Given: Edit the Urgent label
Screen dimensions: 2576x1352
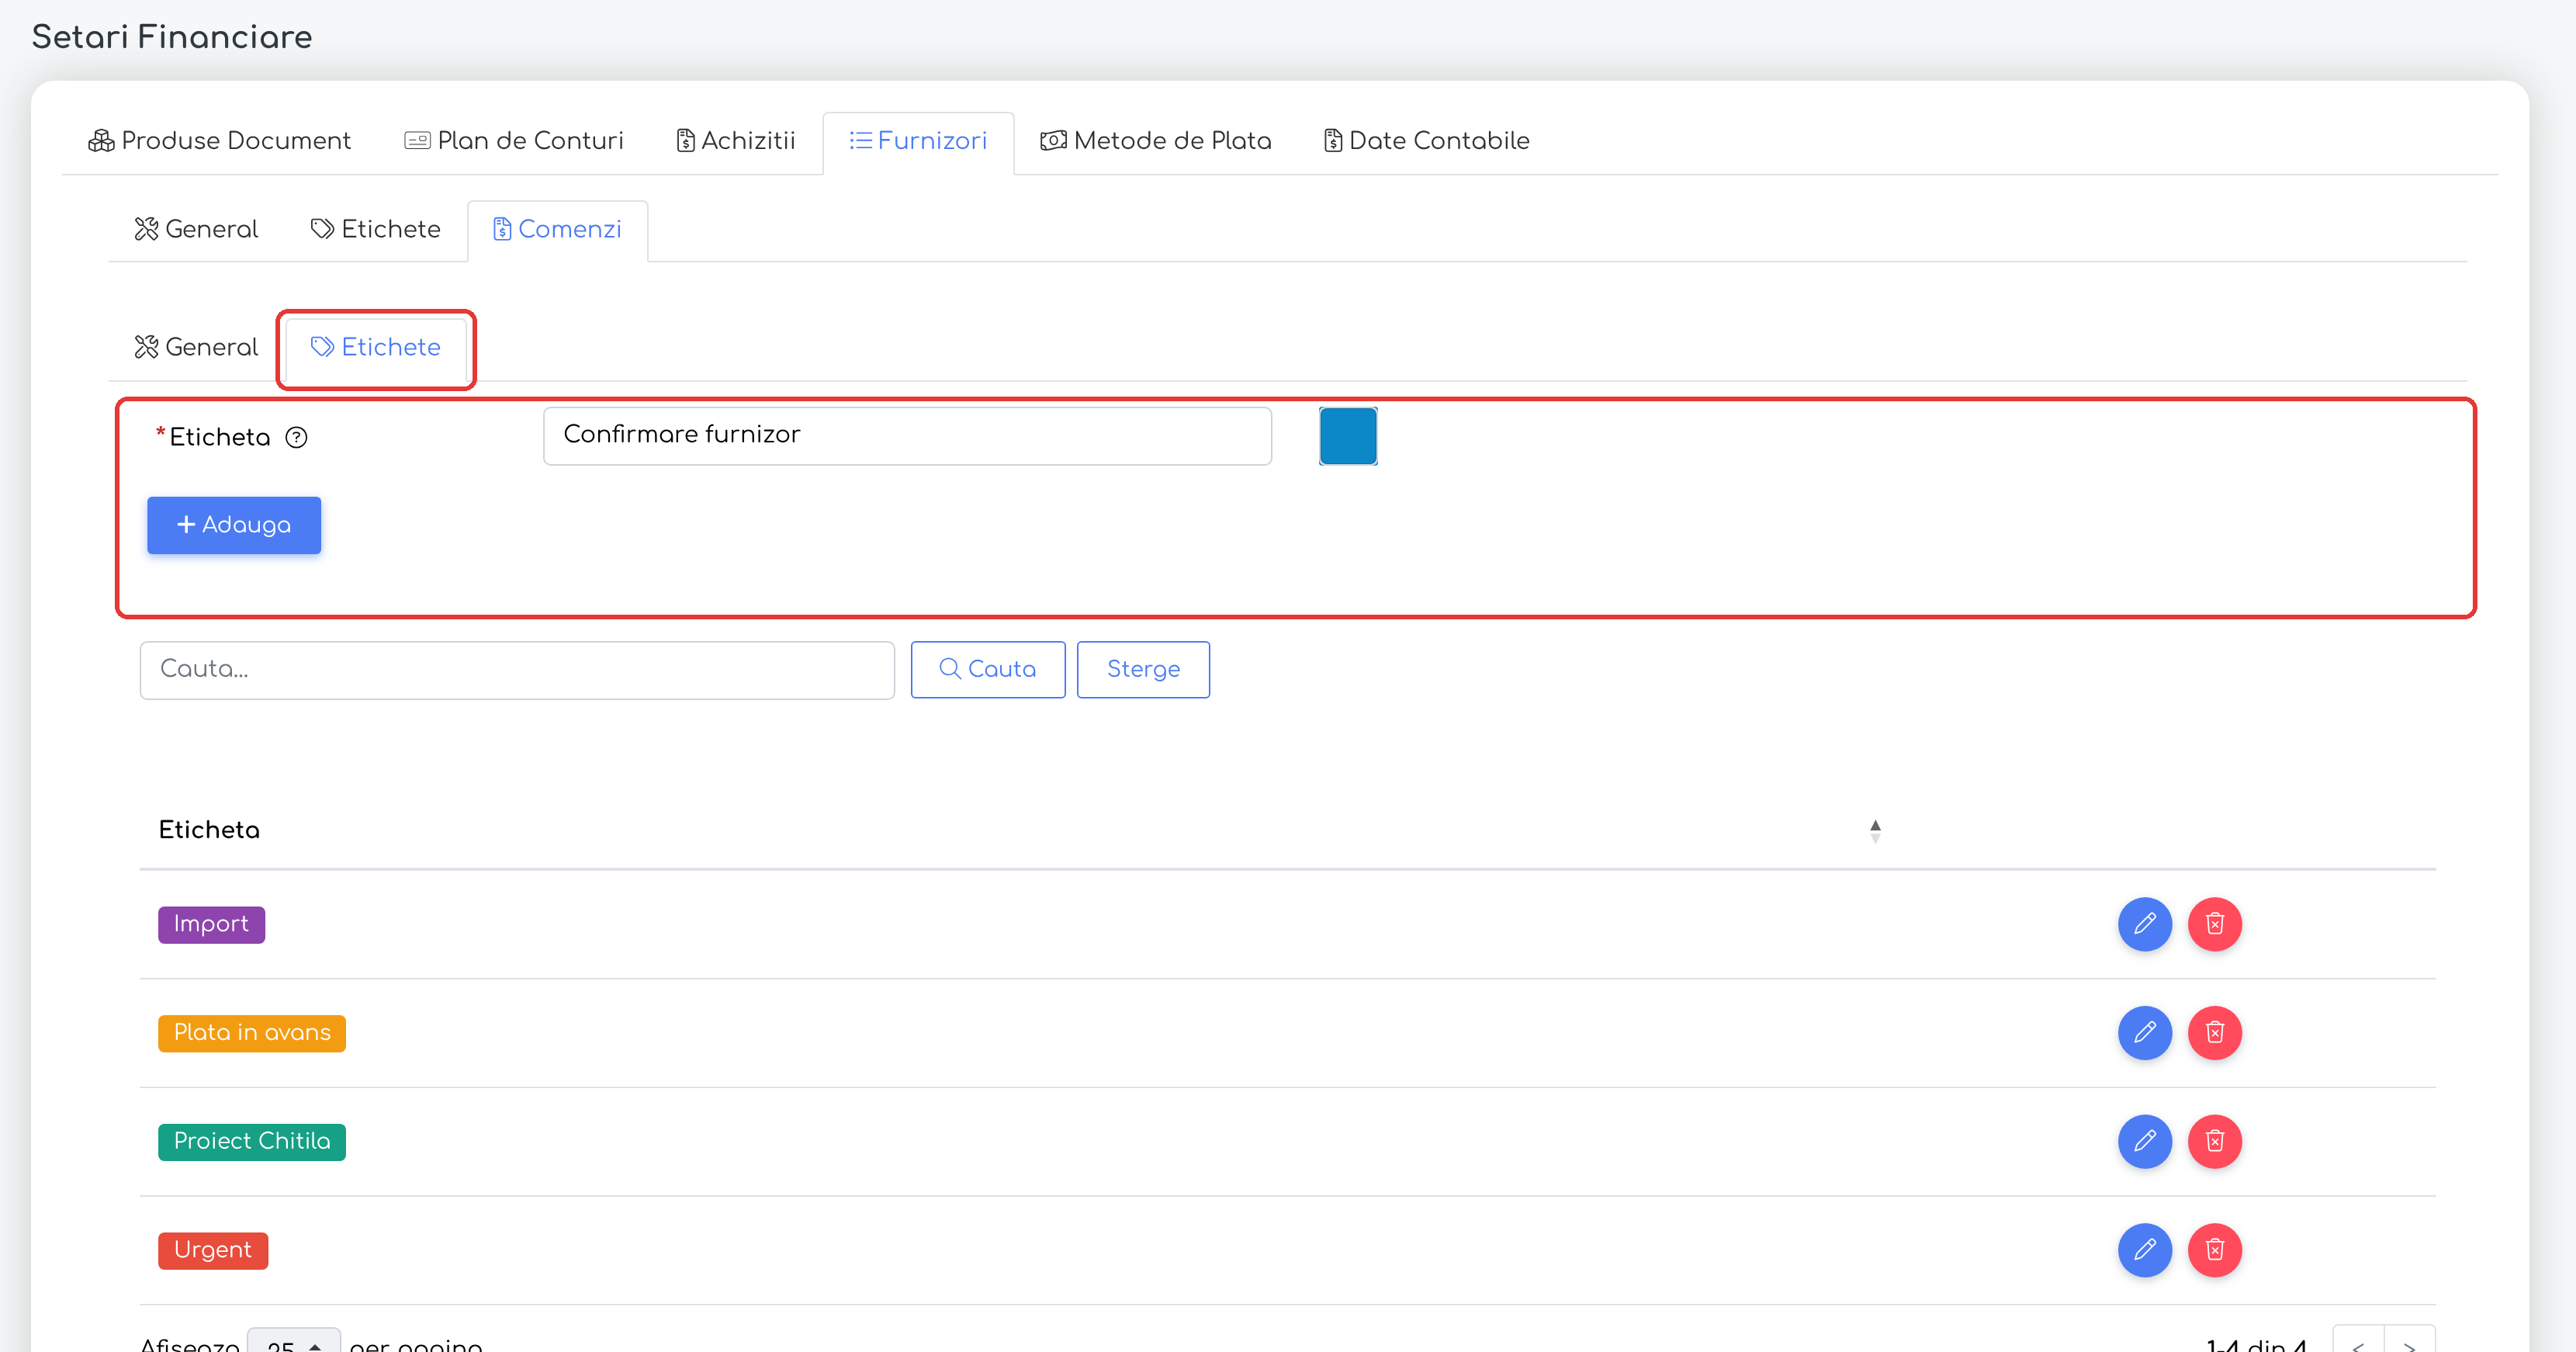Looking at the screenshot, I should coord(2144,1250).
